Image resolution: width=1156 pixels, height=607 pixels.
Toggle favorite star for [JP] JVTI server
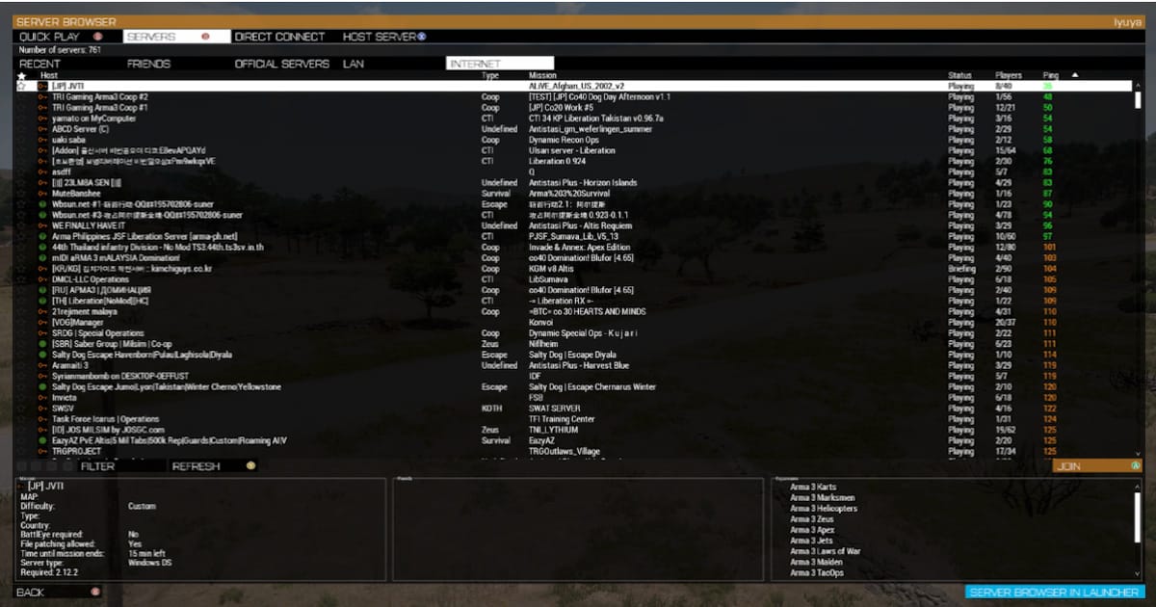pyautogui.click(x=21, y=86)
